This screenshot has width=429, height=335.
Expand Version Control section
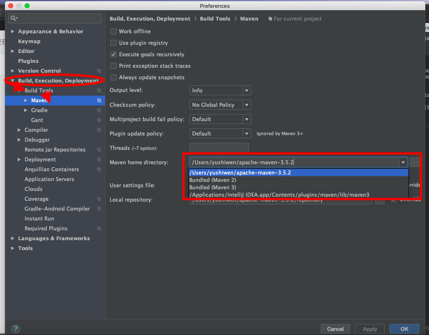point(12,71)
